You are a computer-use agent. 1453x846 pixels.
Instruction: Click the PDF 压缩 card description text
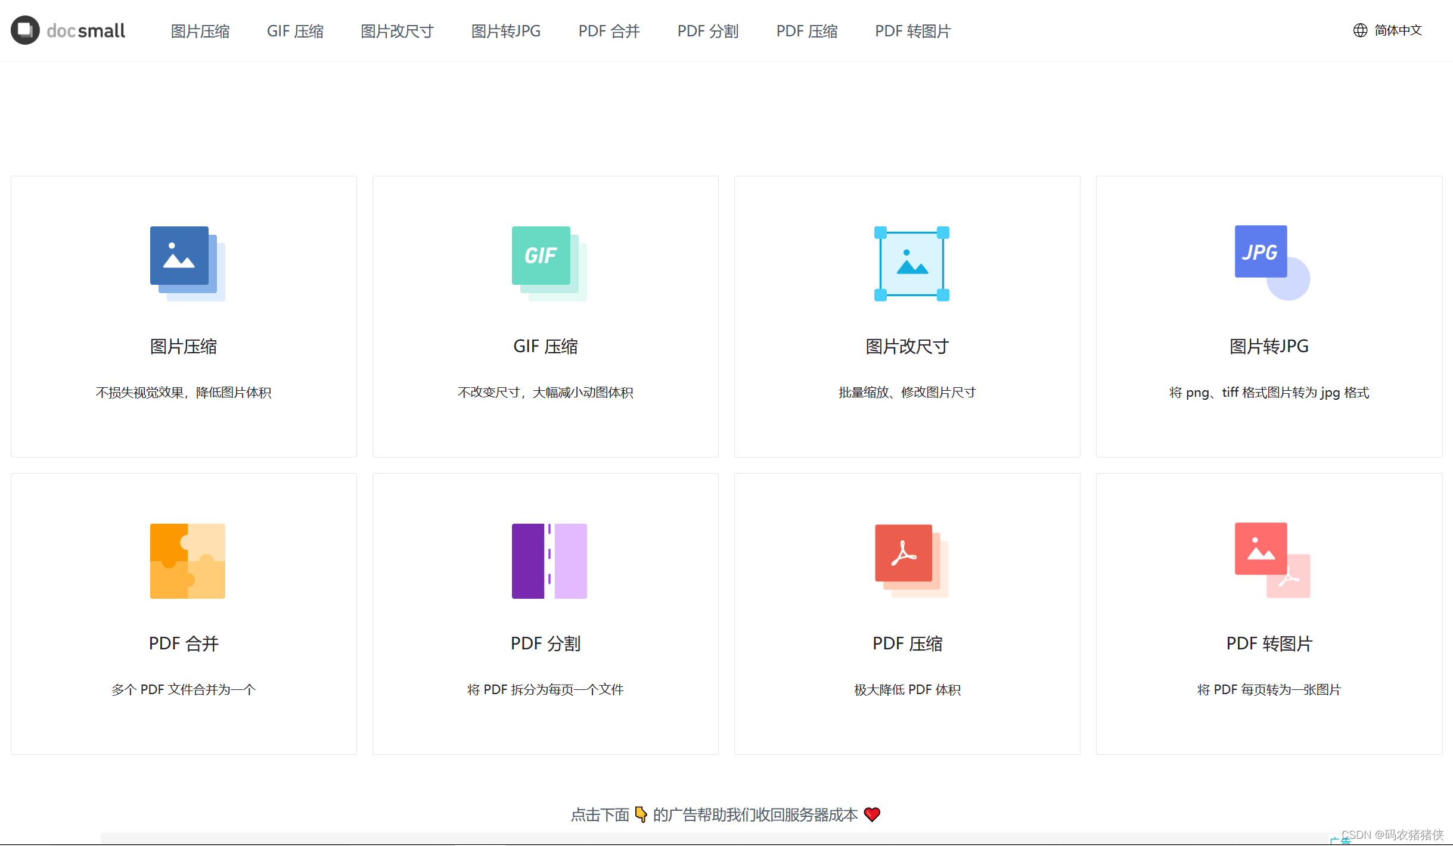(x=907, y=689)
